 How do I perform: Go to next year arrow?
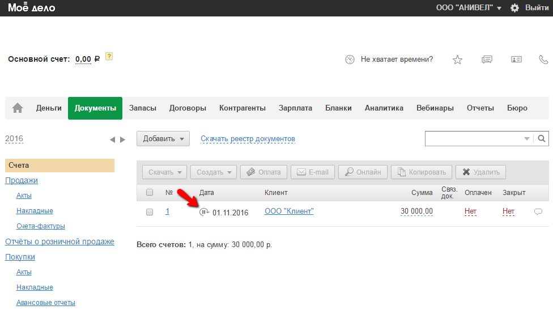(122, 139)
